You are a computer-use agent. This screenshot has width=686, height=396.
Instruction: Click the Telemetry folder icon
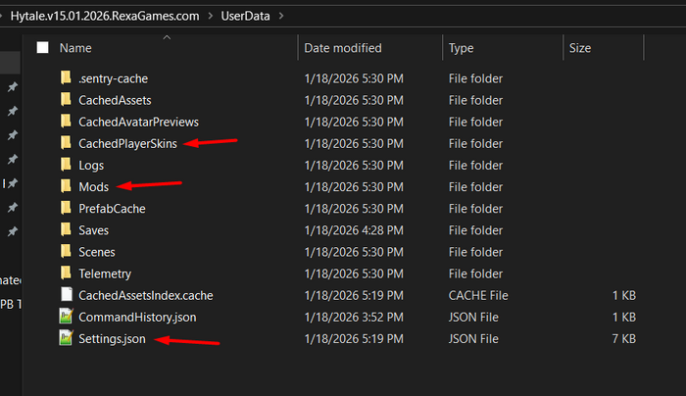point(66,273)
